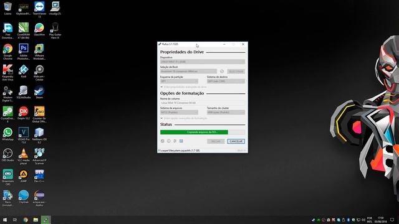Launch Advanced IP Scanner shortcut

(39, 156)
